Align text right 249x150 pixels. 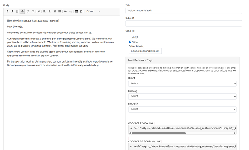tap(55, 11)
